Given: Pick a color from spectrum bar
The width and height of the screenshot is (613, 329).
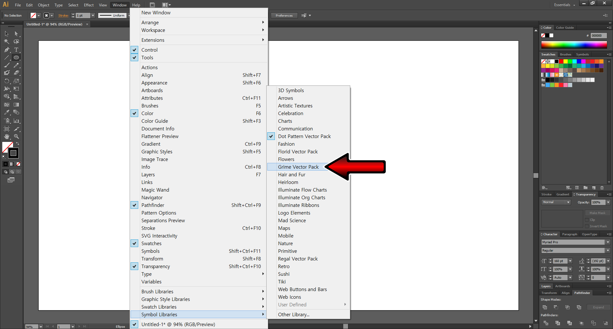Looking at the screenshot, I should [x=574, y=45].
